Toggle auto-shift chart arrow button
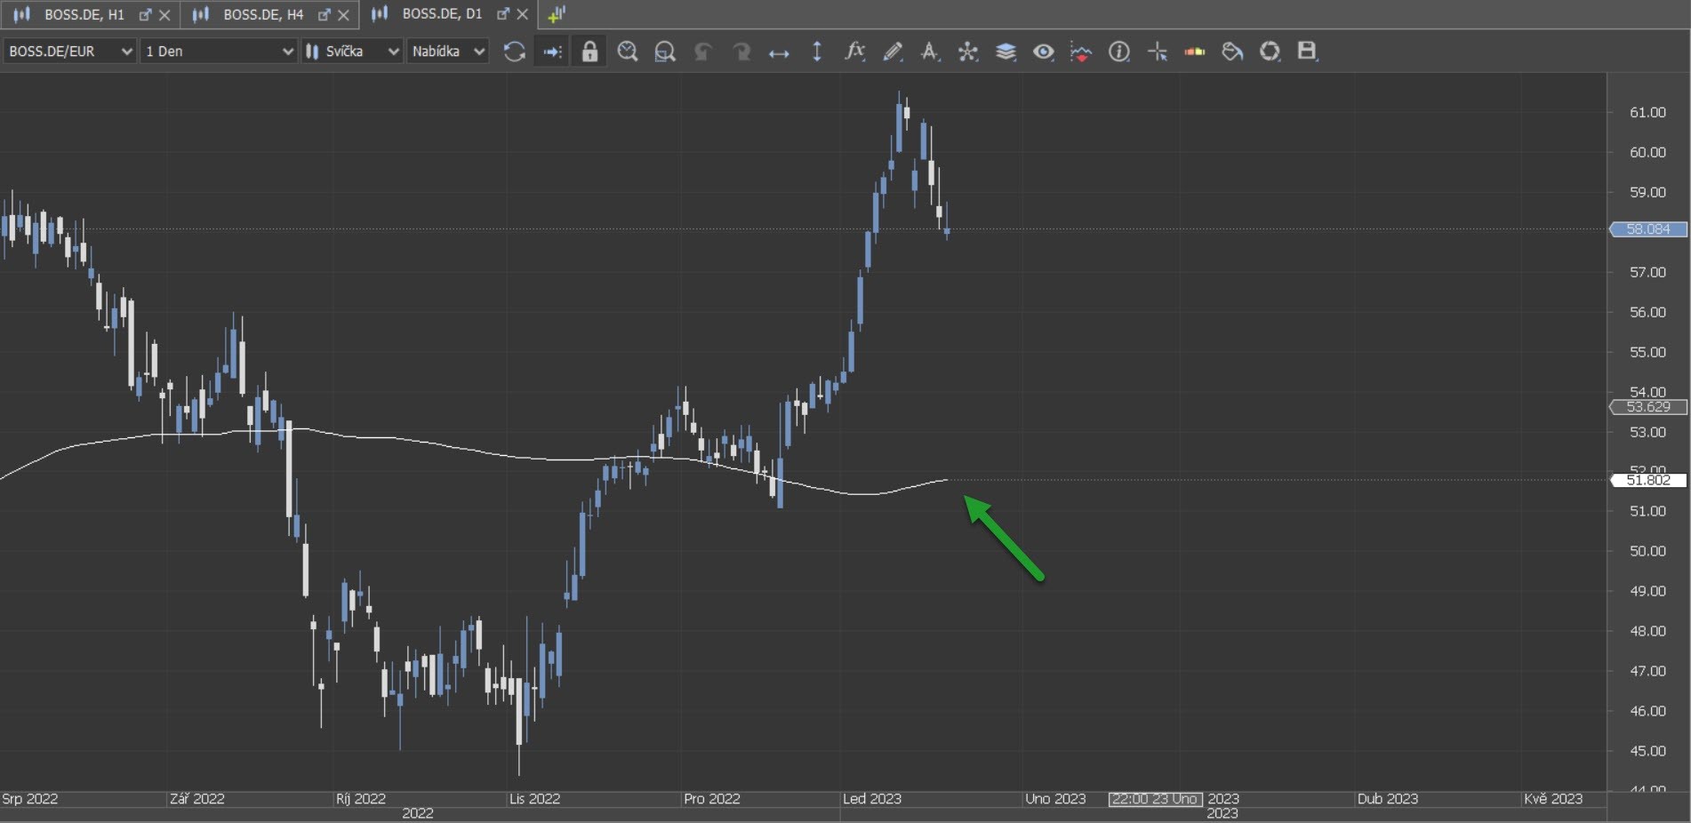Screen dimensions: 1691x823 [552, 52]
